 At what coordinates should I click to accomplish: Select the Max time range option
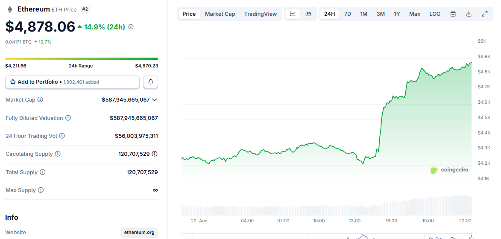(x=414, y=14)
